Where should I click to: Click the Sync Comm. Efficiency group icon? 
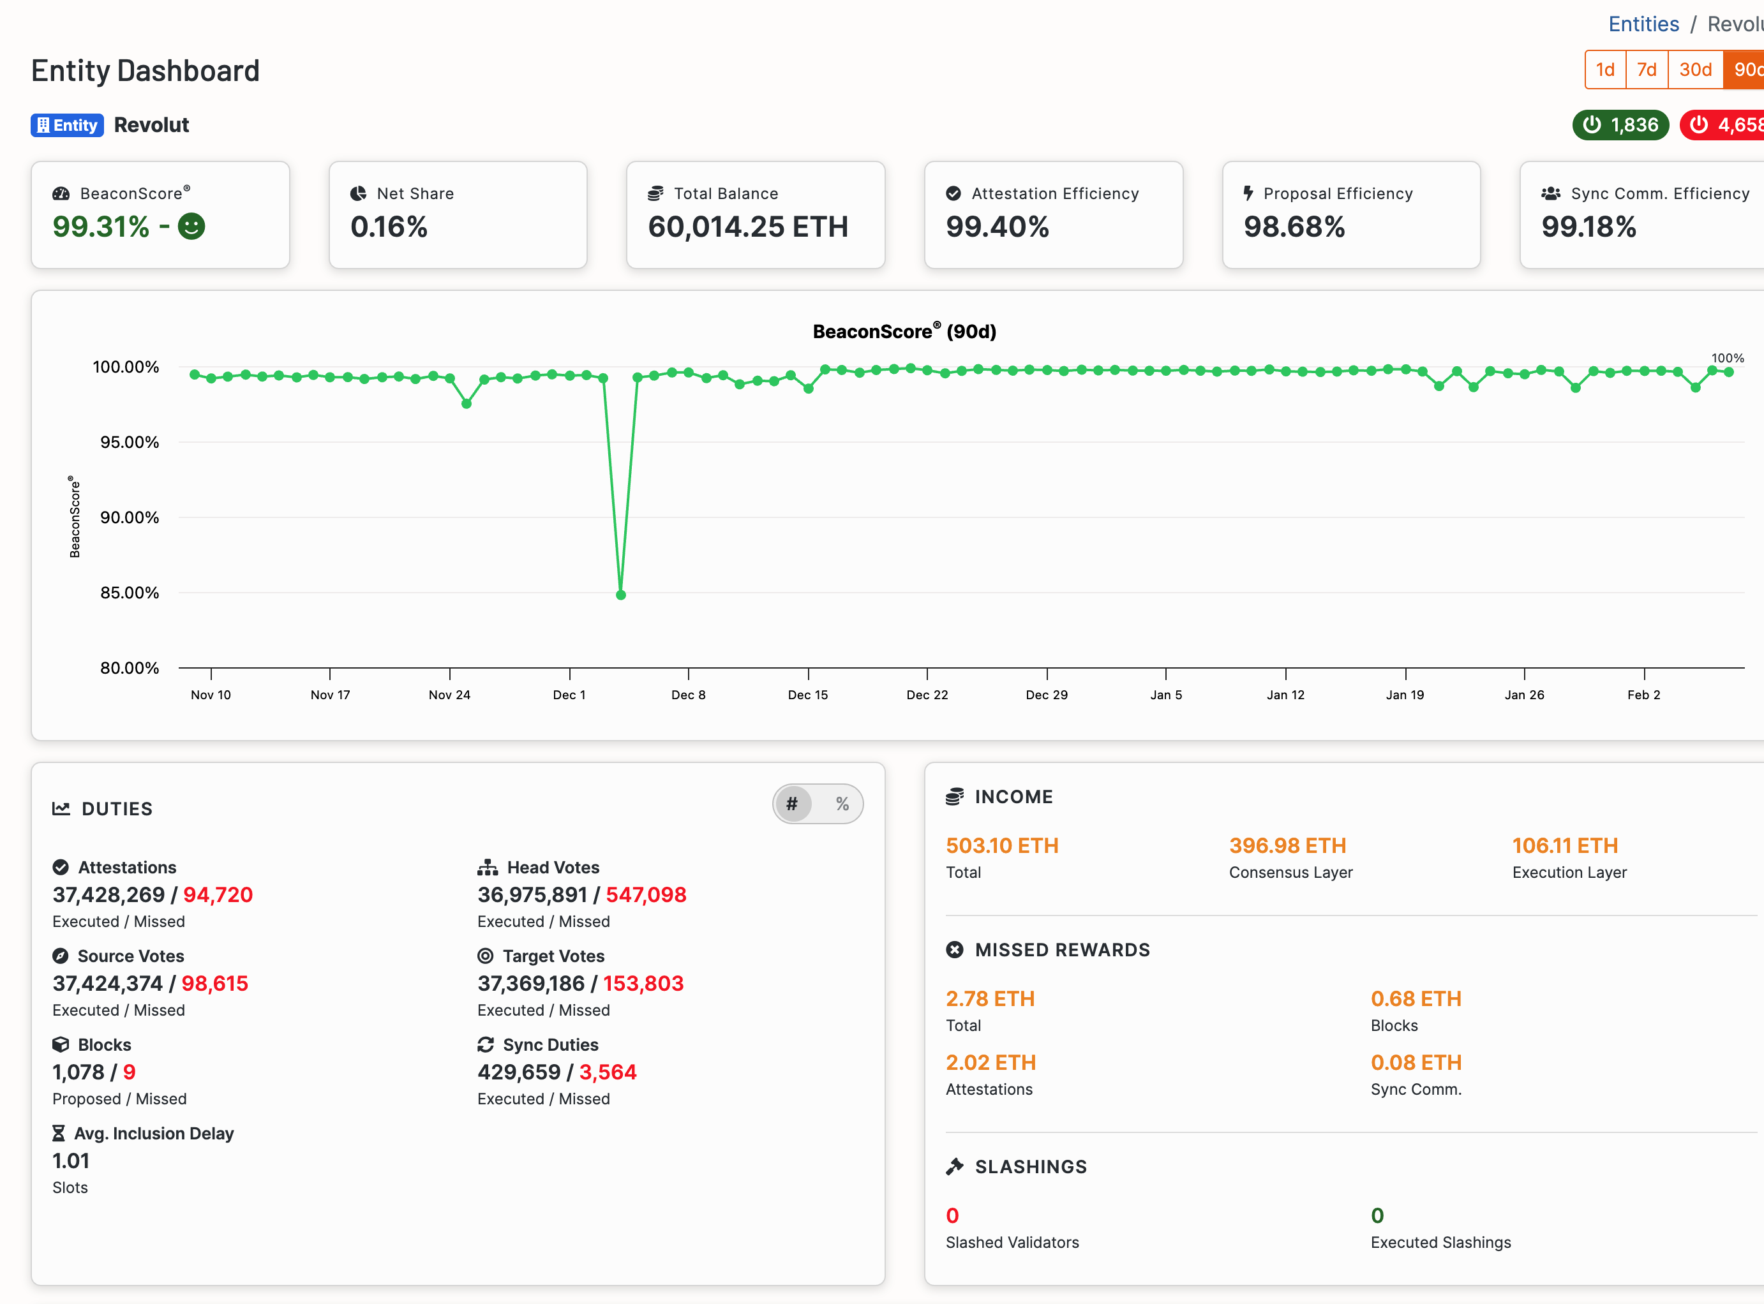click(1551, 193)
